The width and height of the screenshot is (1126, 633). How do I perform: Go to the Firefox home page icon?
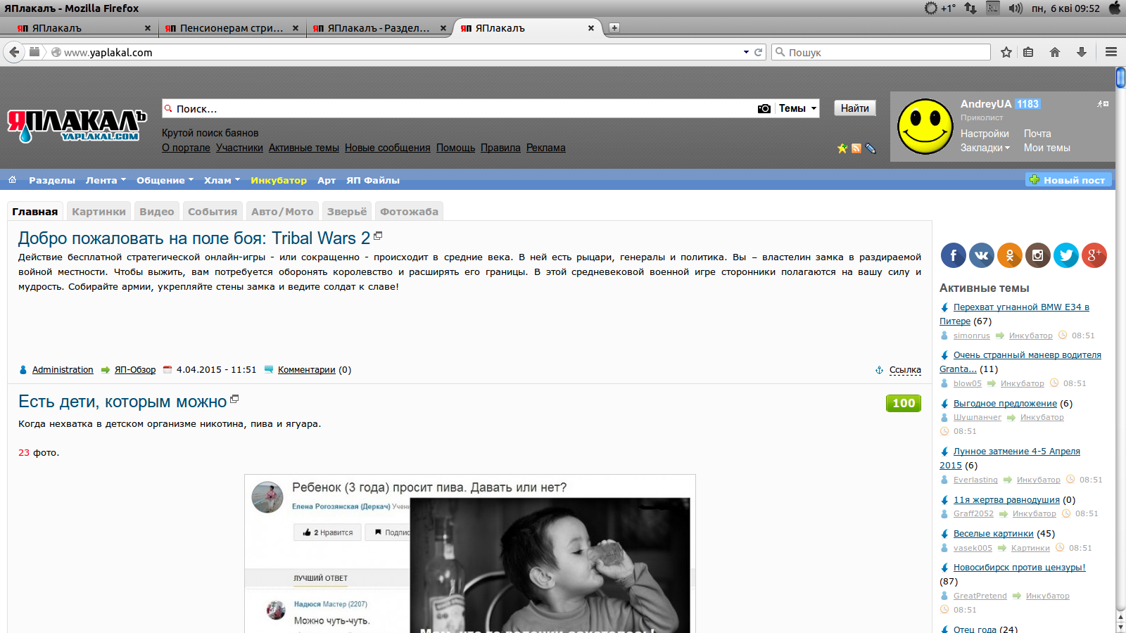1054,52
